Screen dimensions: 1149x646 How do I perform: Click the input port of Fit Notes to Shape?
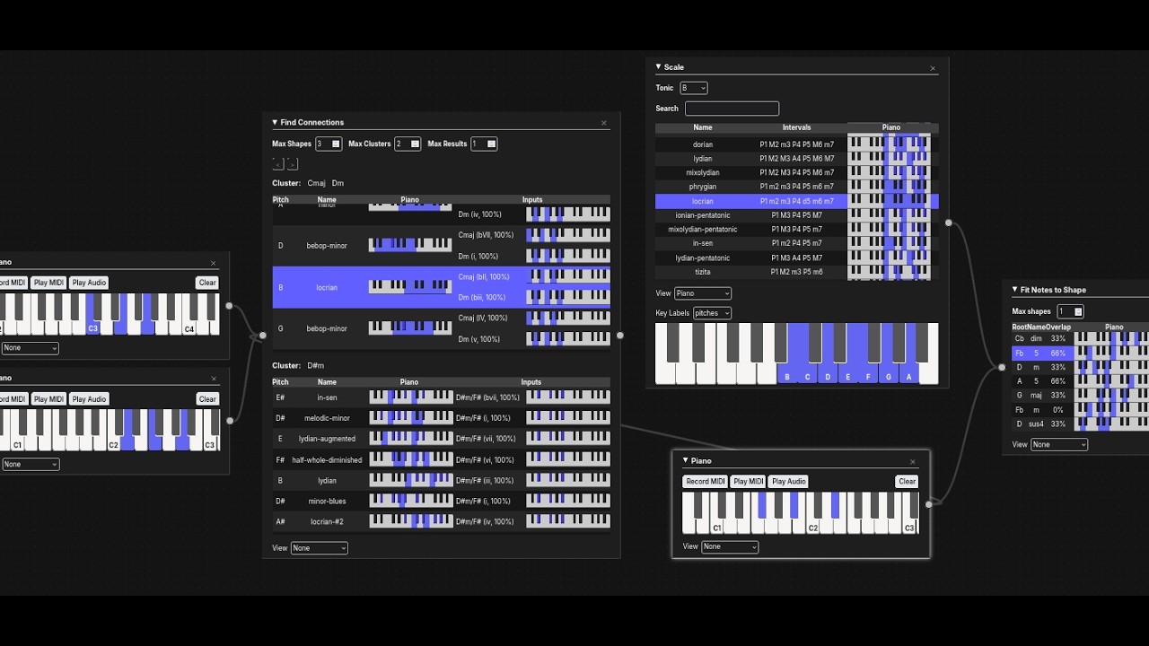click(x=1002, y=367)
